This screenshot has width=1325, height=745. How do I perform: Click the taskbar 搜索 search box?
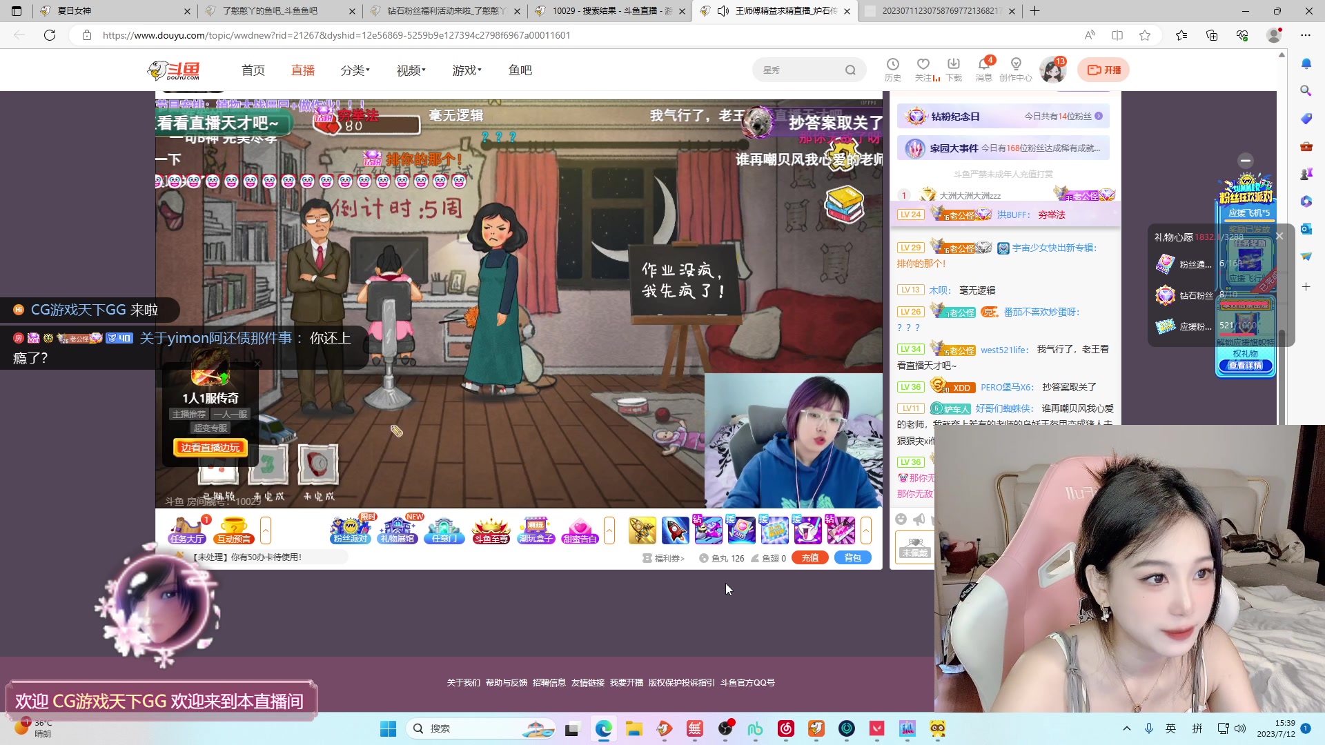[482, 728]
